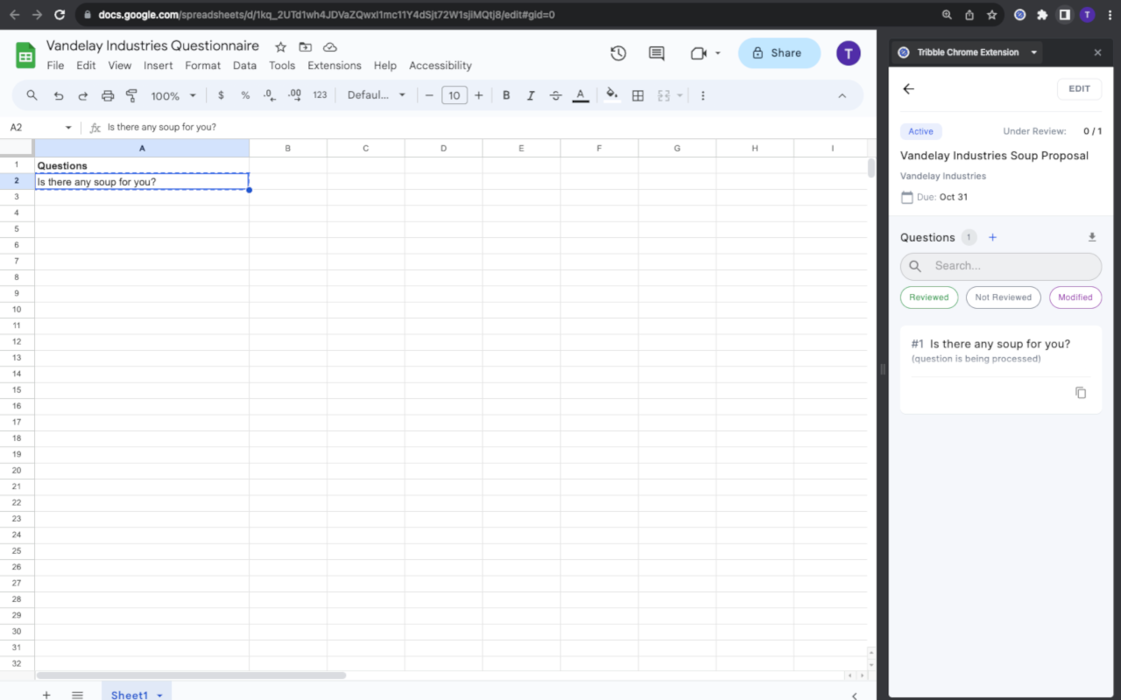The image size is (1121, 700).
Task: Increase font size with plus button
Action: click(x=478, y=95)
